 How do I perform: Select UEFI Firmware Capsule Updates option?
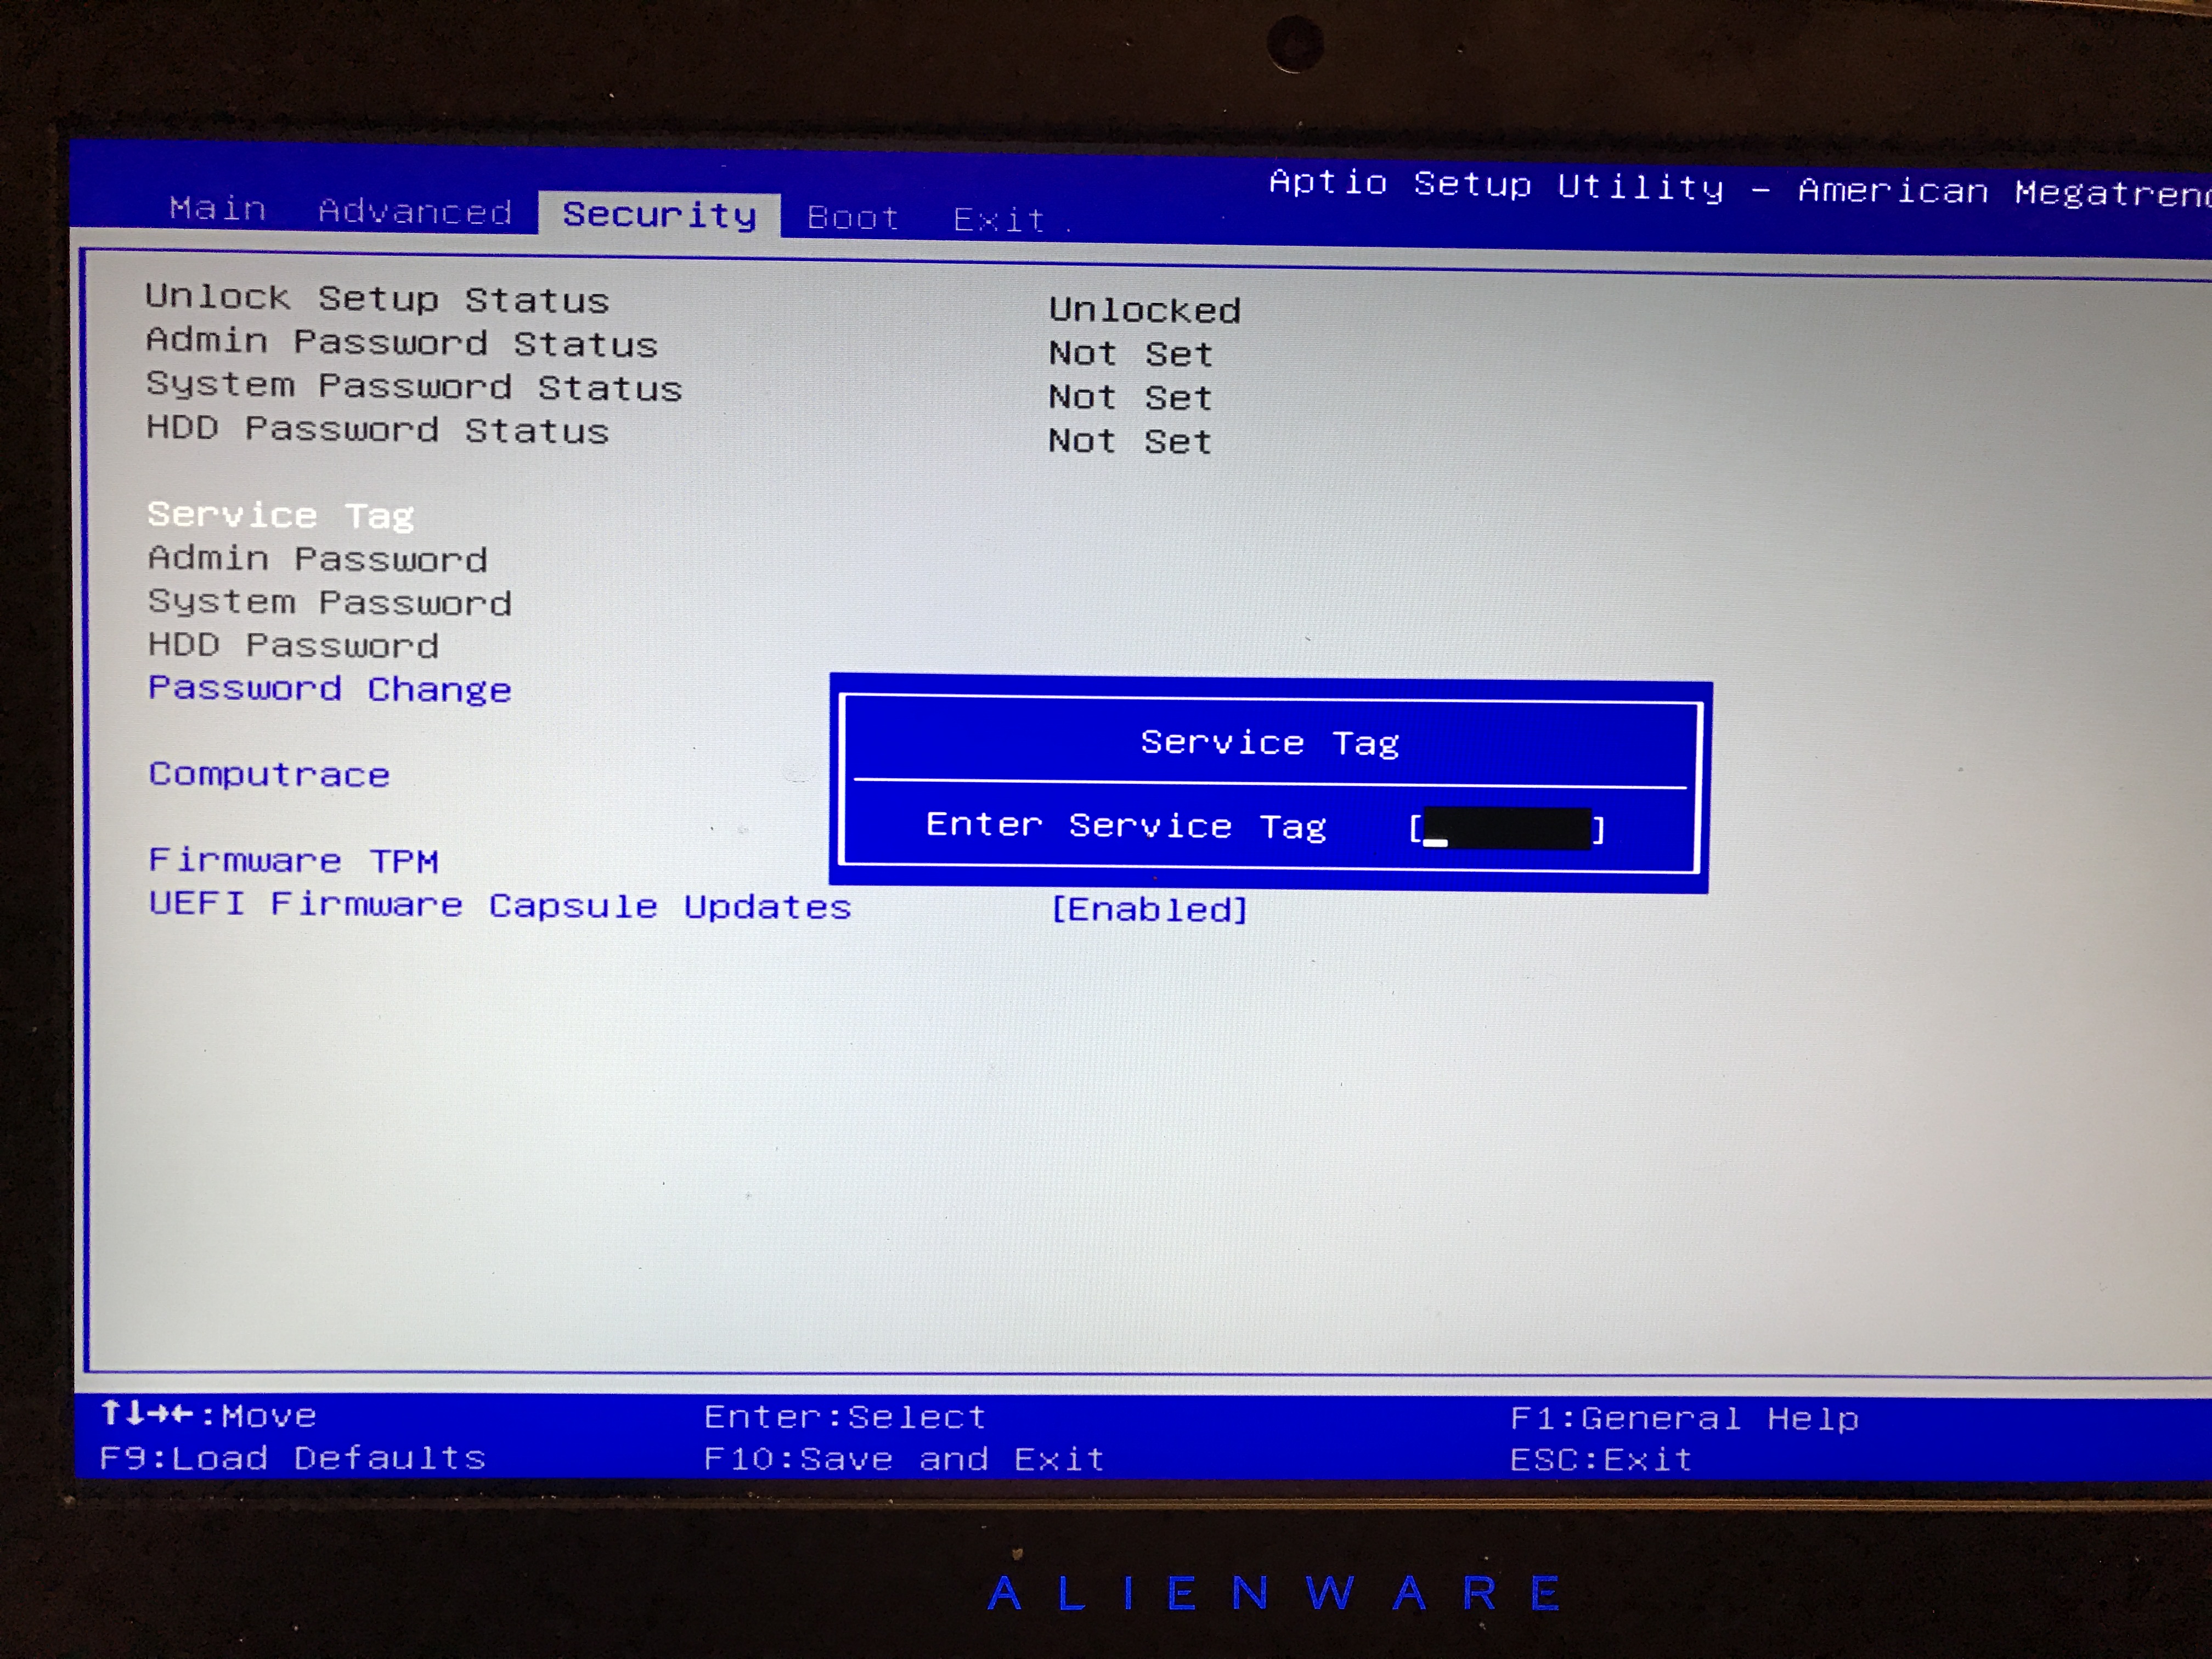(x=500, y=905)
